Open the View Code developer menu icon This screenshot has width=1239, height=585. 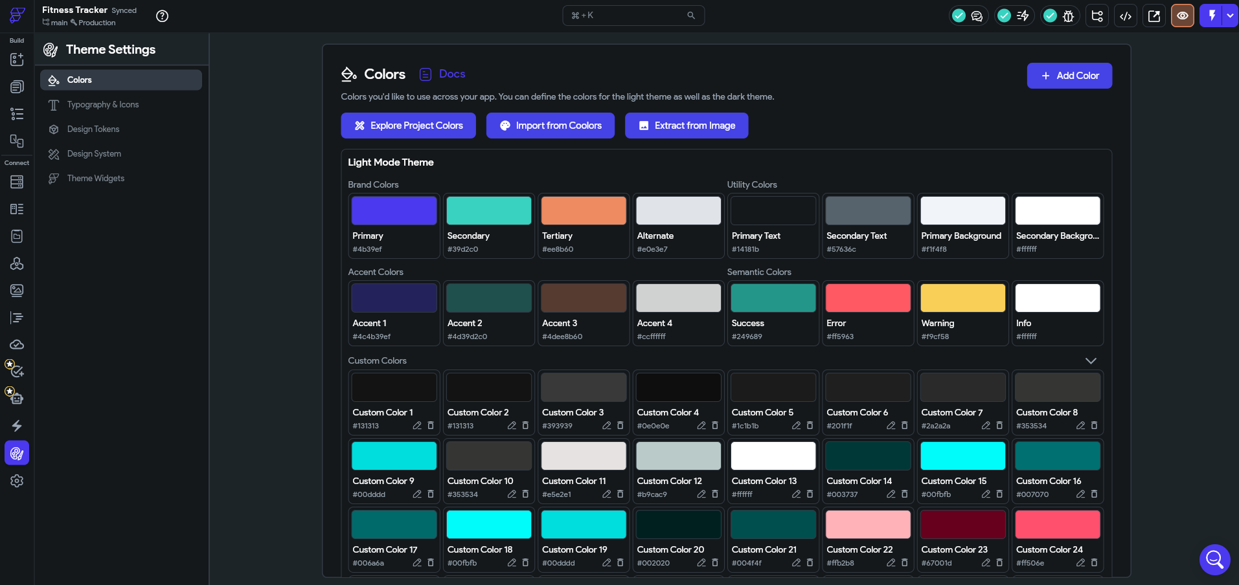coord(1126,16)
